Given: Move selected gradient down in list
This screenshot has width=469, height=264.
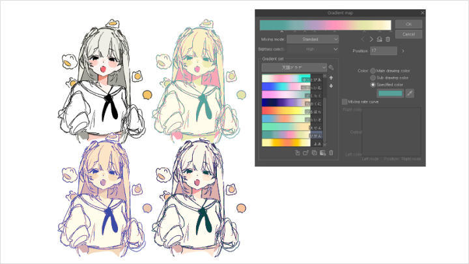Looking at the screenshot, I should tap(331, 86).
